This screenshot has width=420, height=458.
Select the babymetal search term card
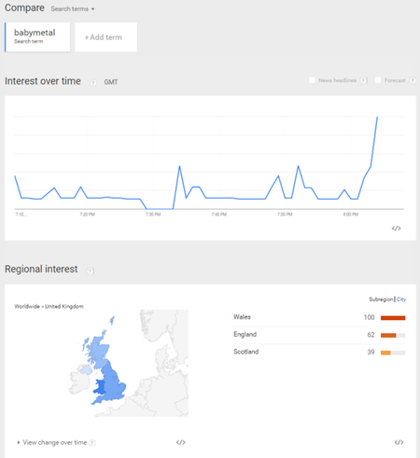point(37,37)
